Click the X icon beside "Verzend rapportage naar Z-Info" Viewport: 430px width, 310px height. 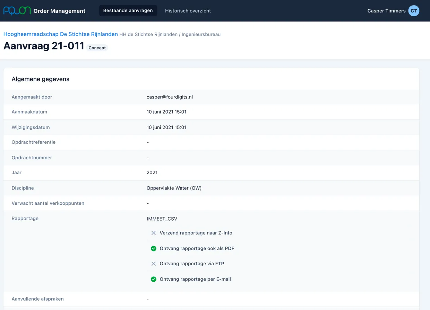[154, 233]
